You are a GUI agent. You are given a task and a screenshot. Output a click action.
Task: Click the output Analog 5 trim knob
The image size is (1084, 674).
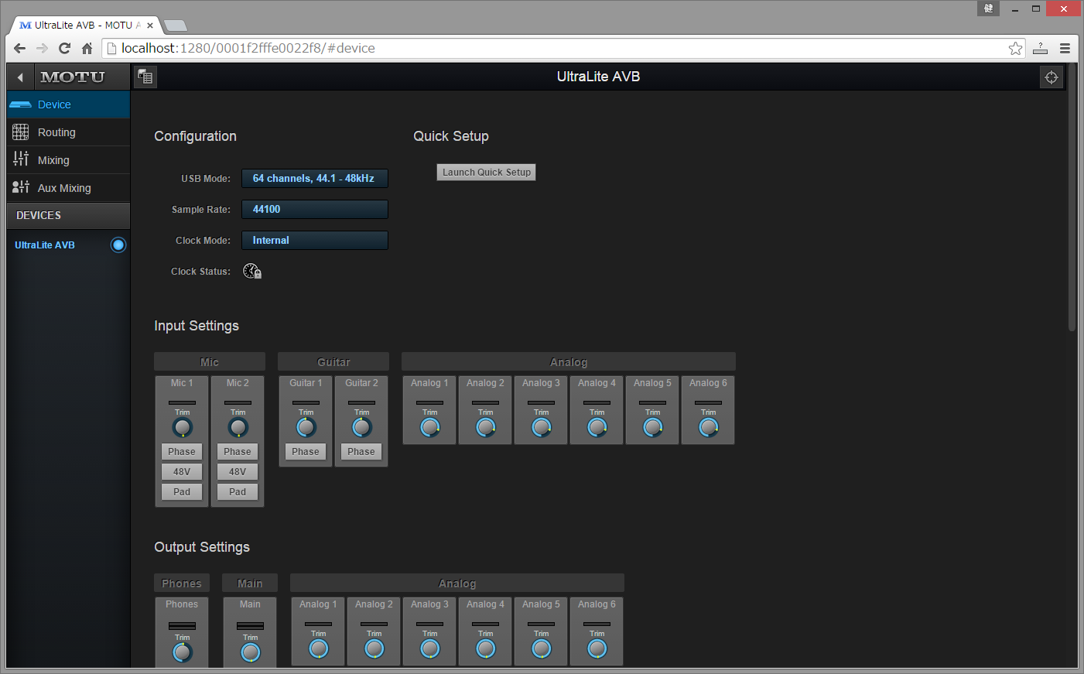click(542, 648)
